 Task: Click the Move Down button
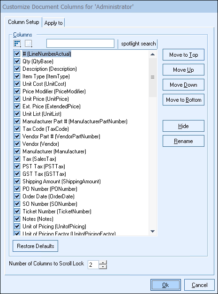[183, 85]
